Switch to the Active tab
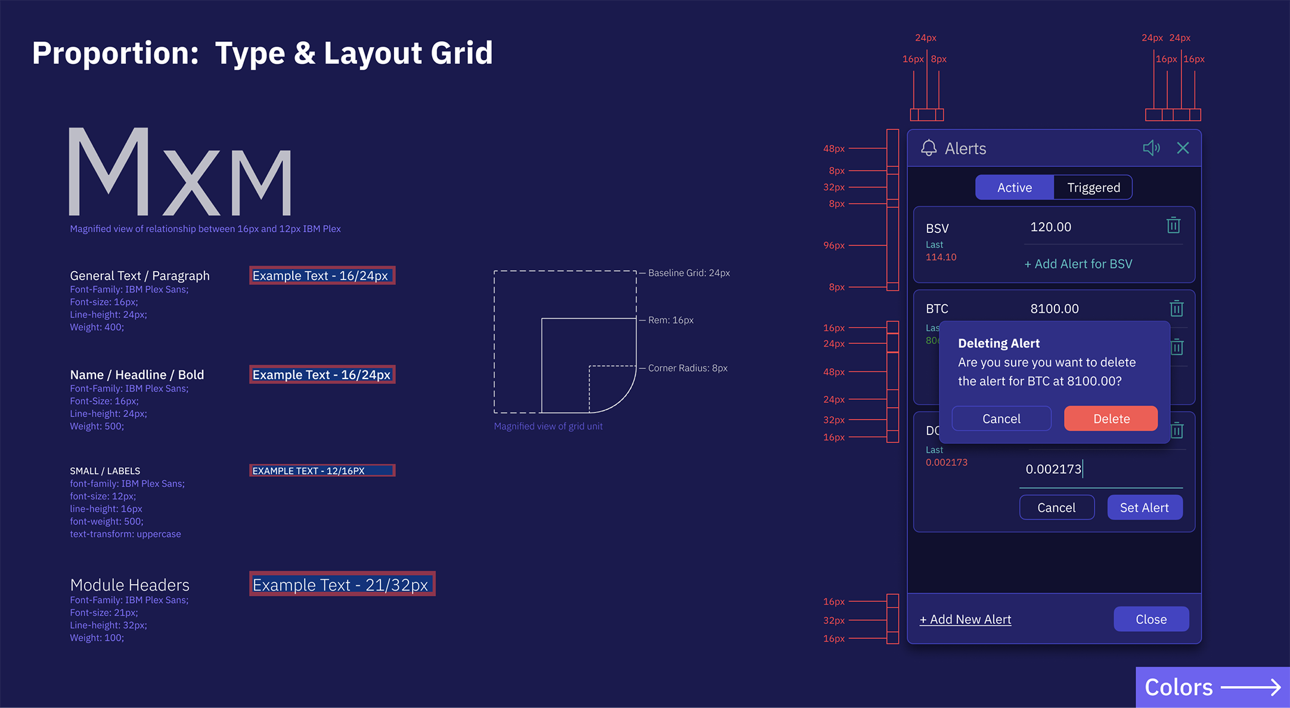Image resolution: width=1290 pixels, height=708 pixels. 1015,187
